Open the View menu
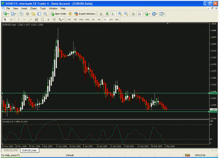The width and height of the screenshot is (219, 158). pyautogui.click(x=16, y=8)
